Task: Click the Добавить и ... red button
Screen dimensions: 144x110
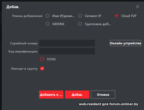Action: (x=51, y=95)
